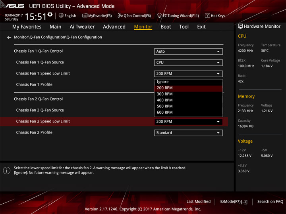
Task: Open Chassis Fan 1 Q-Fan Source dropdown
Action: click(188, 63)
